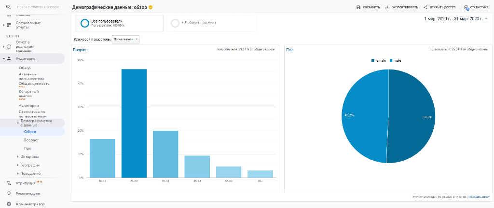
Task: Open Администратор gear icon
Action: tap(9, 204)
